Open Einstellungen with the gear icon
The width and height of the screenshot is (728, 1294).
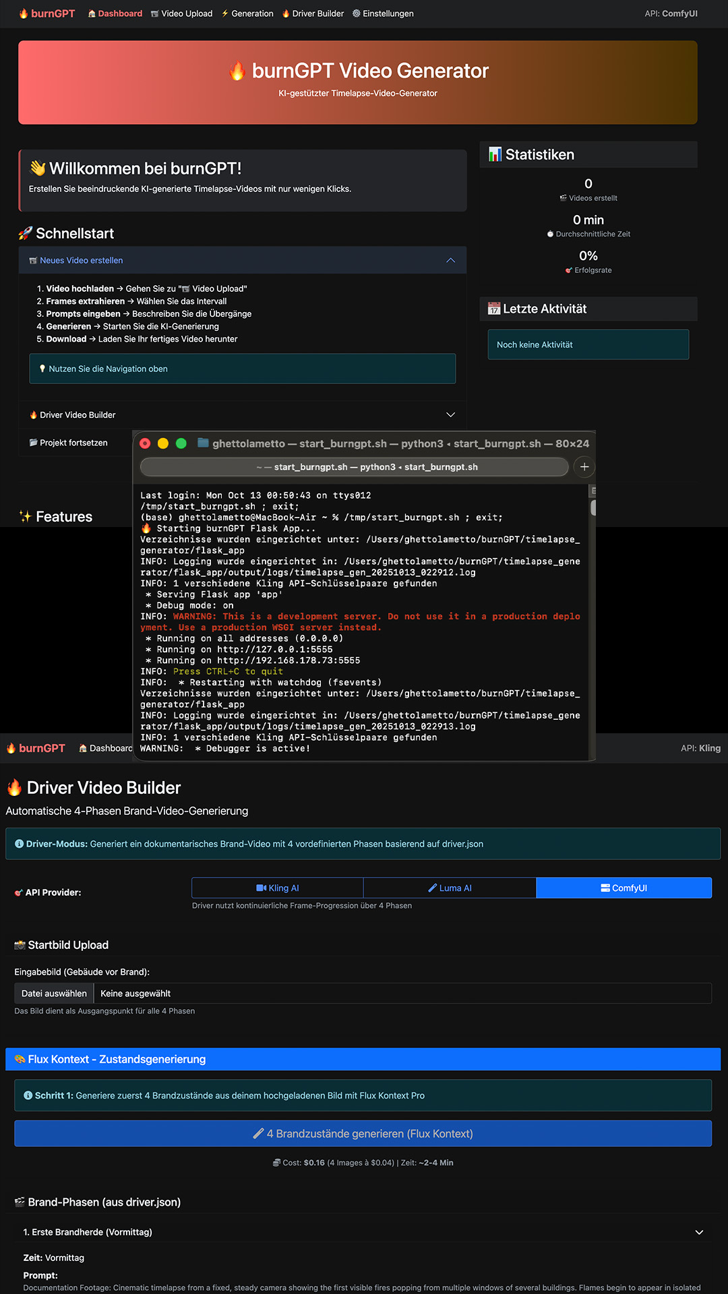pos(383,13)
